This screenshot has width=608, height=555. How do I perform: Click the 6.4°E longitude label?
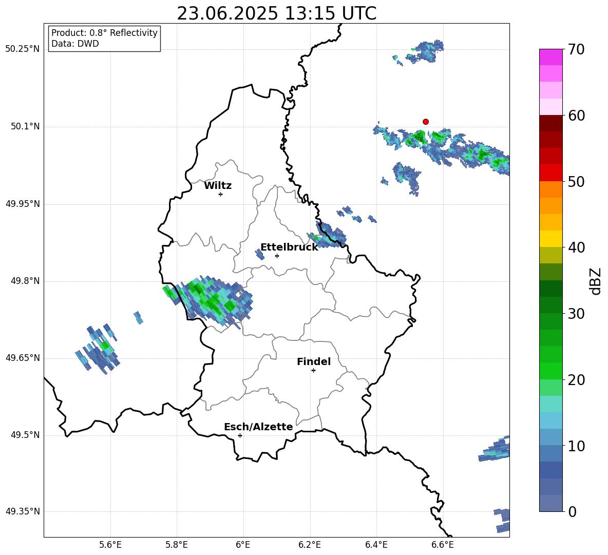click(x=376, y=545)
